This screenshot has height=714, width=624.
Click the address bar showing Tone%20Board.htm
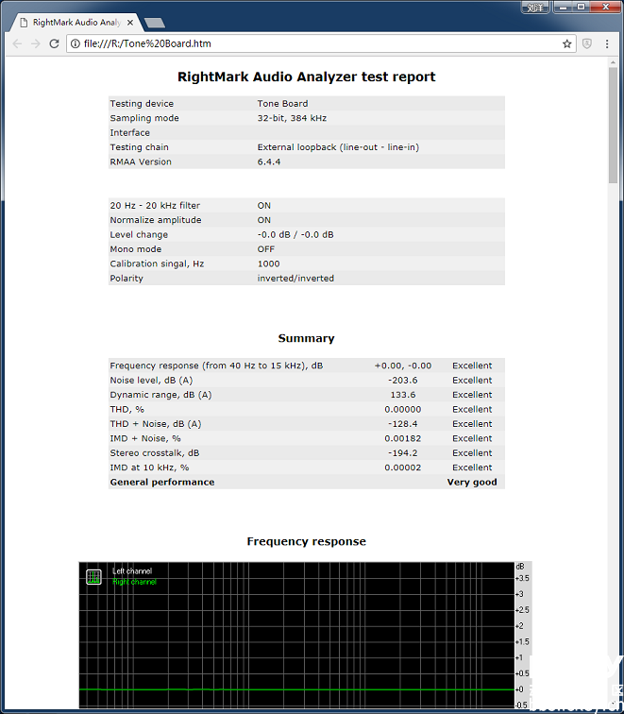(x=321, y=43)
